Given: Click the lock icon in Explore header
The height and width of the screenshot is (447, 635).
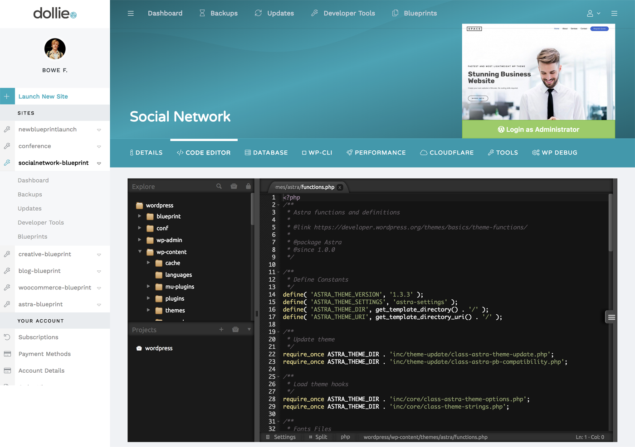Looking at the screenshot, I should tap(248, 186).
